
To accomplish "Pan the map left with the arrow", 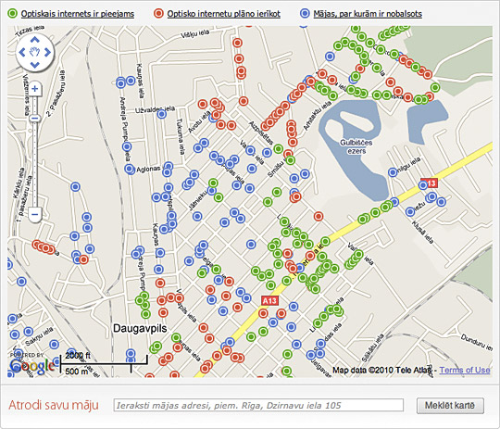I will click(22, 52).
